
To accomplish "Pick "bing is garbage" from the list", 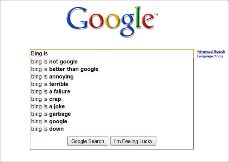I will pos(51,114).
